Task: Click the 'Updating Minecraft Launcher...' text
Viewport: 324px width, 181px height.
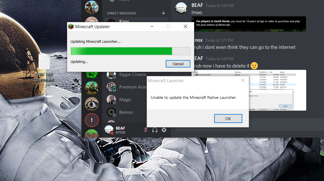Action: (95, 41)
